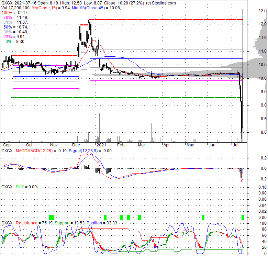Select the 78% = 11.49 Fibonacci level
The height and width of the screenshot is (256, 268).
pyautogui.click(x=16, y=18)
